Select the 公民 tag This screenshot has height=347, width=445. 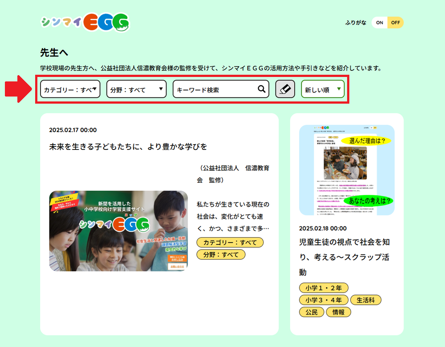(x=311, y=312)
